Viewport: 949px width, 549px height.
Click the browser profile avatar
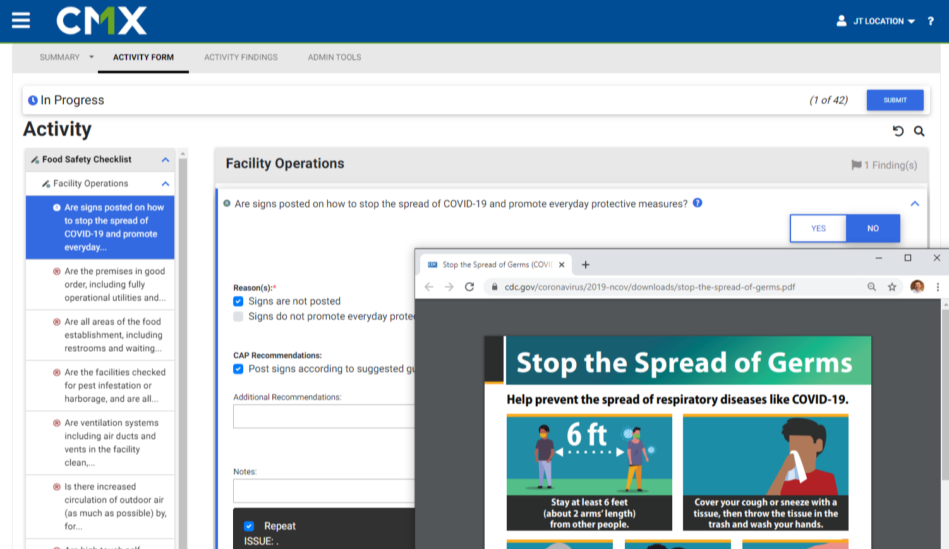coord(917,287)
